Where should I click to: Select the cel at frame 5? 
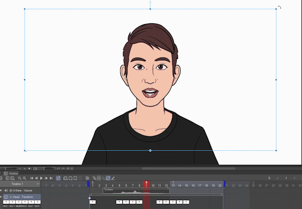(x=119, y=202)
